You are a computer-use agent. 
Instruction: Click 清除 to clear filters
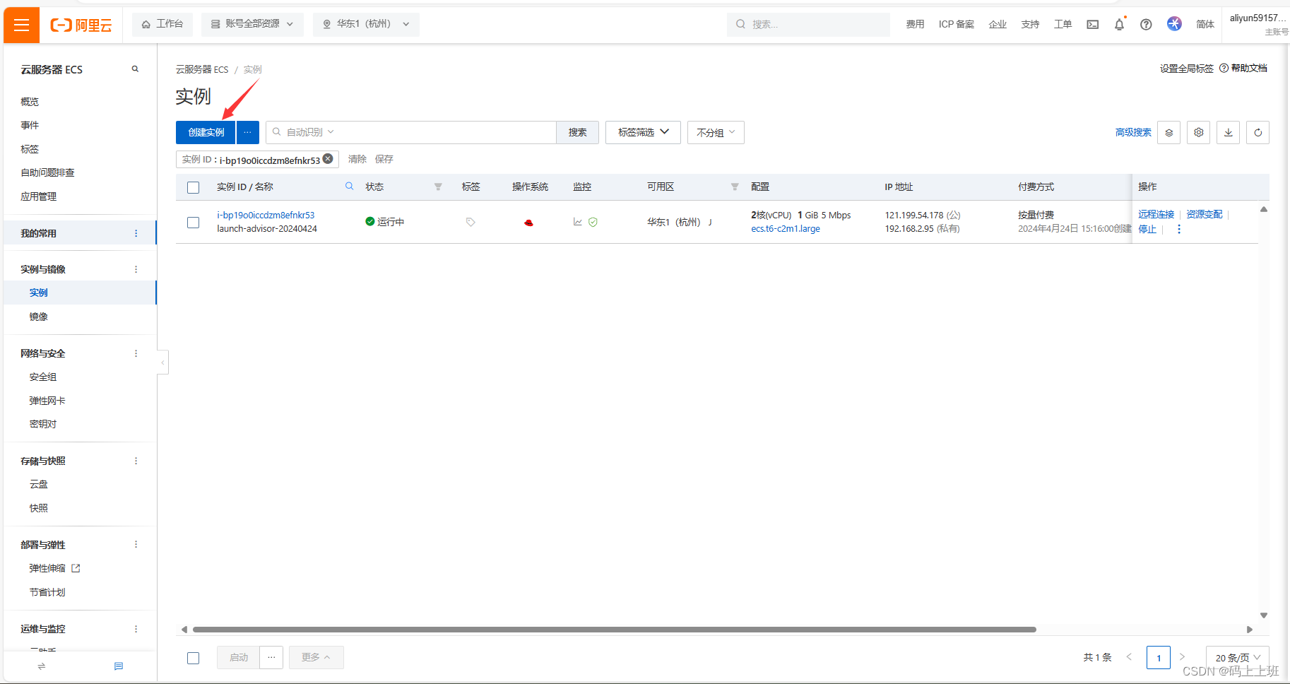click(x=357, y=159)
